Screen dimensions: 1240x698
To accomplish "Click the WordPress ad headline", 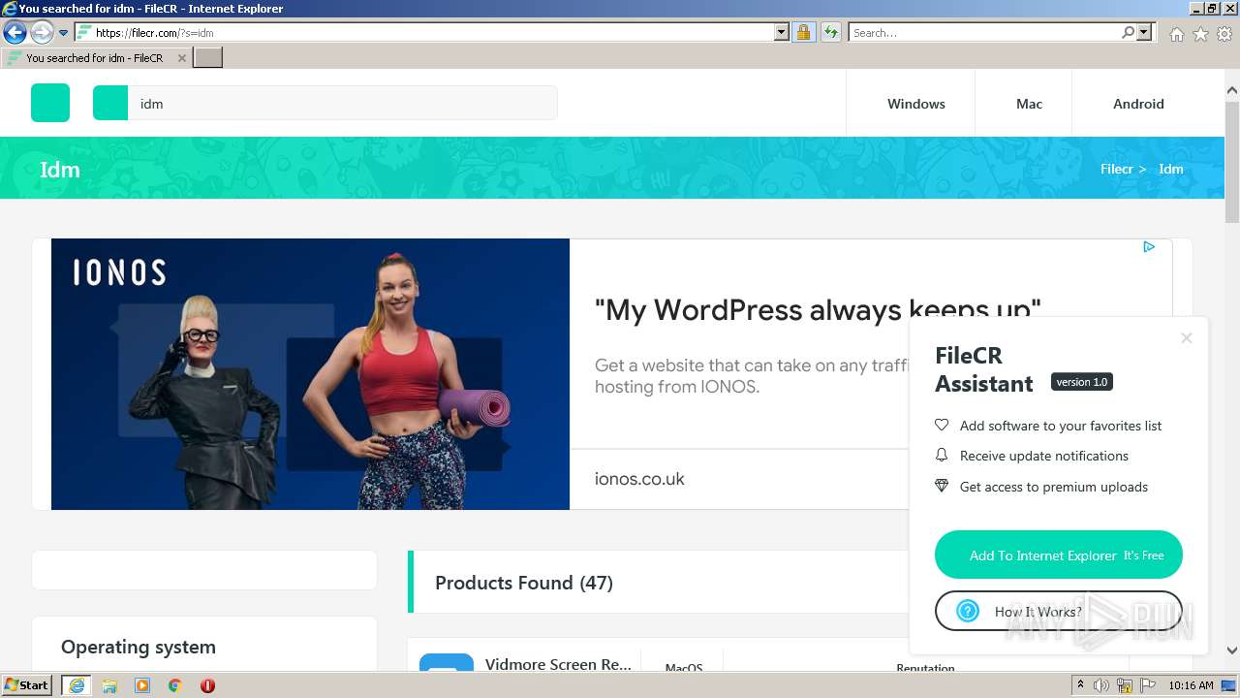I will tap(818, 310).
